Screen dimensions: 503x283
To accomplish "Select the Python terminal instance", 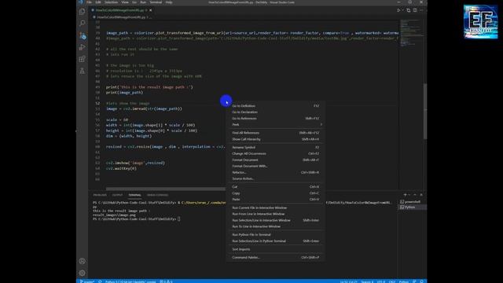I will [x=412, y=208].
